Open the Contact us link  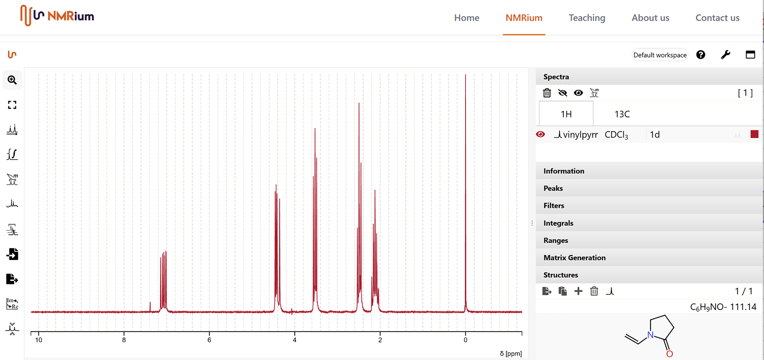tap(717, 18)
